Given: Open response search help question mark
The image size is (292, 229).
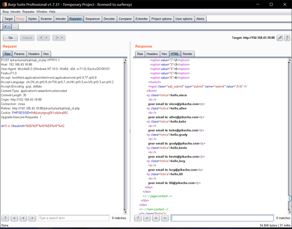Looking at the screenshot, I should pyautogui.click(x=138, y=218).
